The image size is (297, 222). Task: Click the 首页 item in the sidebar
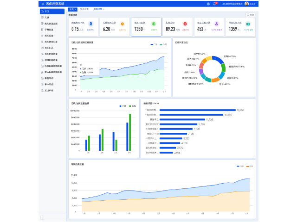point(46,11)
